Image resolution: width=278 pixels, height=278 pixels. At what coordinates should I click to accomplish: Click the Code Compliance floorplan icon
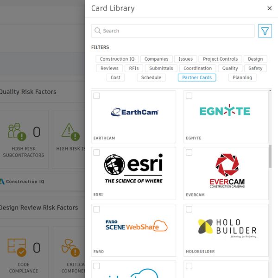[x=17, y=247]
